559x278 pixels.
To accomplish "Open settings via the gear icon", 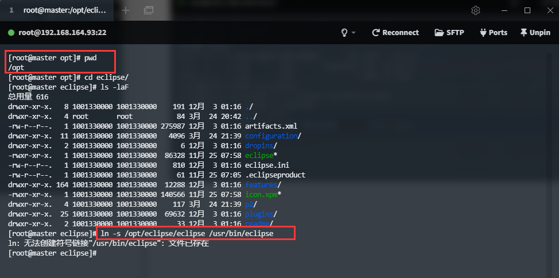I will (476, 10).
